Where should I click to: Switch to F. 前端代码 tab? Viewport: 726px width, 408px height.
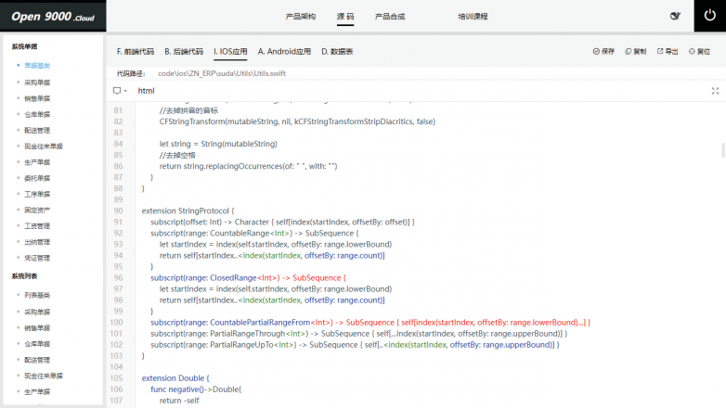coord(135,52)
